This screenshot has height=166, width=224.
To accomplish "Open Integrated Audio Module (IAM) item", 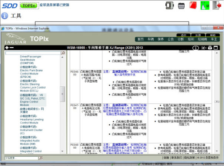I will click(x=30, y=140).
